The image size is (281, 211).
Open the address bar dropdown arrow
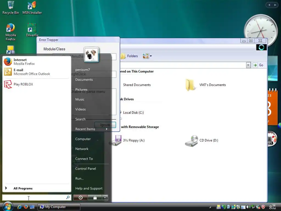pos(248,65)
